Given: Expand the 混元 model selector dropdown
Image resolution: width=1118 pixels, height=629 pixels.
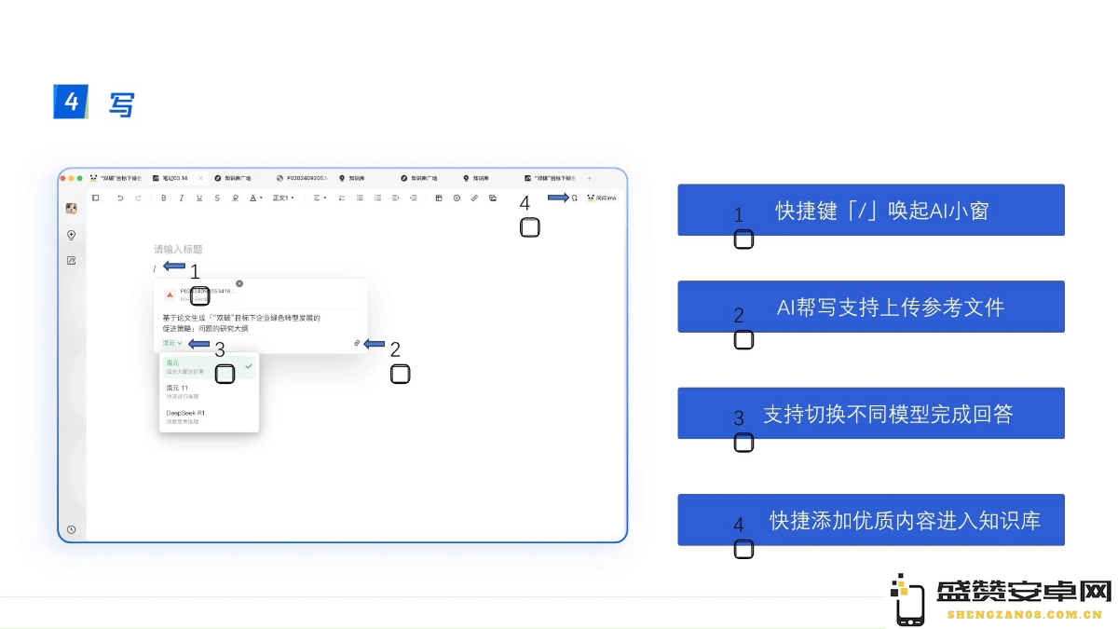Looking at the screenshot, I should [x=172, y=343].
